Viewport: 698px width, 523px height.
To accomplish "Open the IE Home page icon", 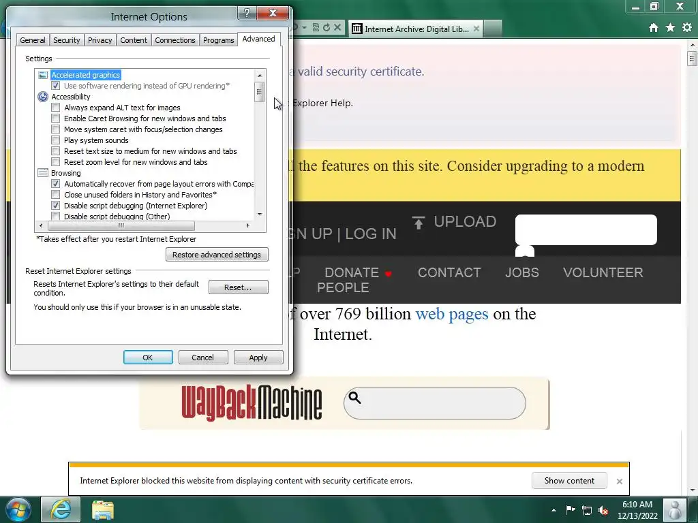I will point(654,28).
